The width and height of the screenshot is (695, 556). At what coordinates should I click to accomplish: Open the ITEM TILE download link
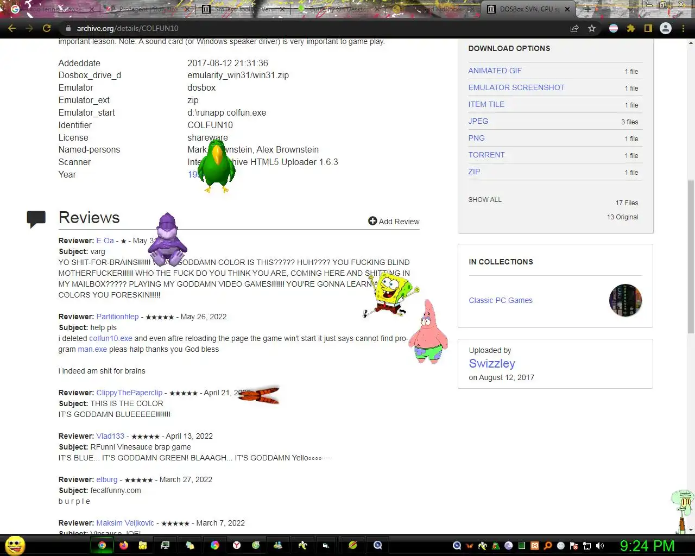point(486,104)
